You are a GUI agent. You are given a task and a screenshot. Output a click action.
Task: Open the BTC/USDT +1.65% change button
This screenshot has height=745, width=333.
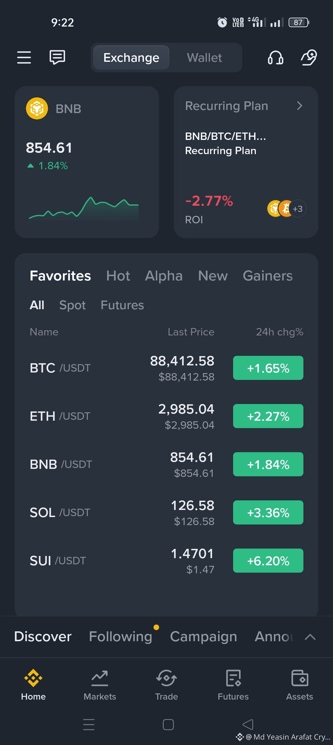pyautogui.click(x=268, y=368)
